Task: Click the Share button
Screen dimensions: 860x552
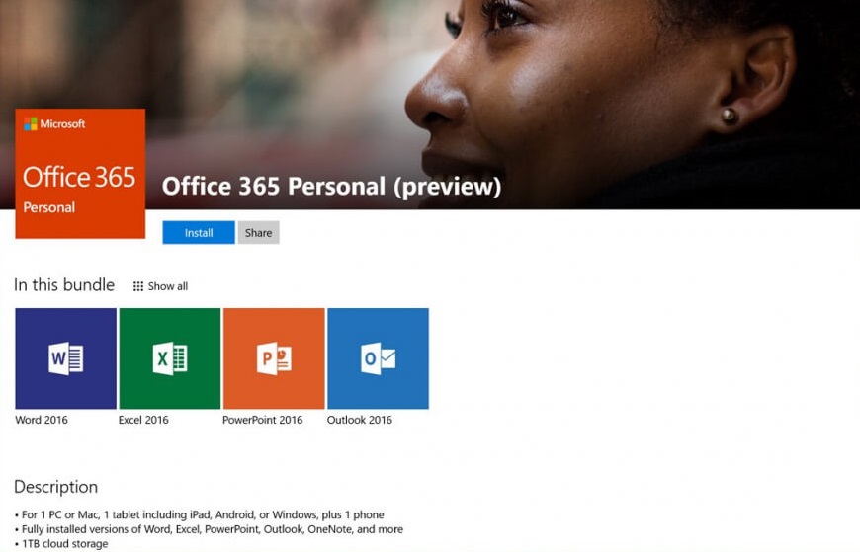Action: click(258, 232)
